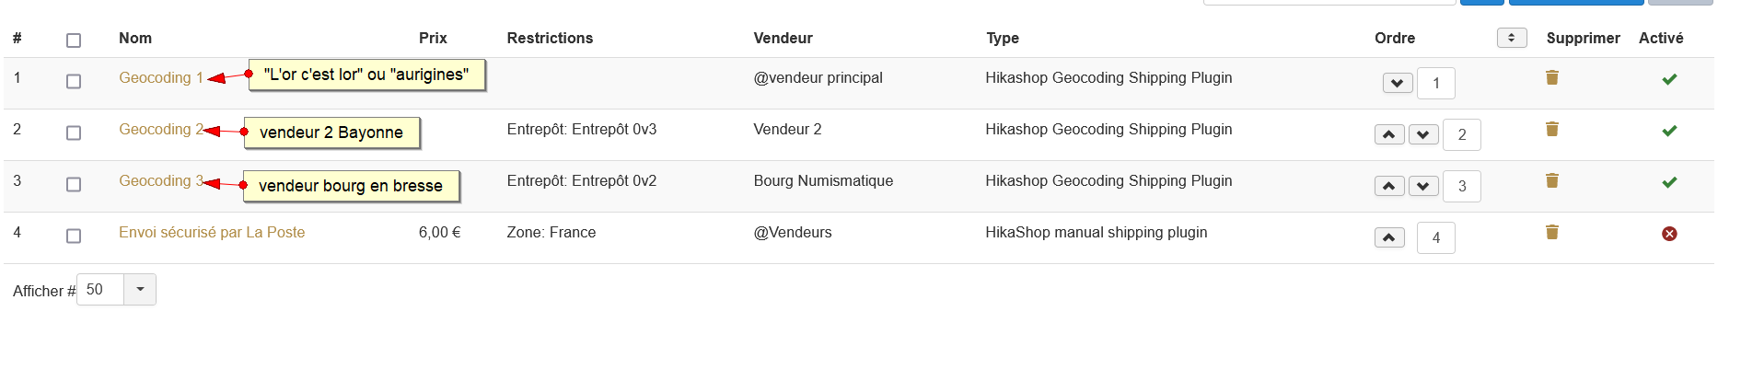Sort list by Vendeur column header
This screenshot has width=1741, height=369.
pyautogui.click(x=783, y=38)
